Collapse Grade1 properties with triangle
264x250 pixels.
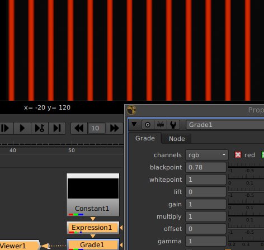coord(134,124)
